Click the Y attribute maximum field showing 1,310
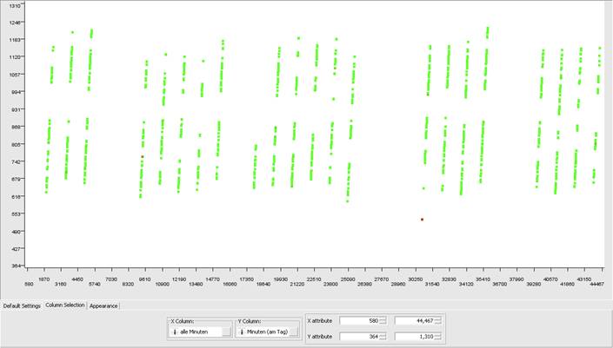613x348 pixels. point(415,337)
